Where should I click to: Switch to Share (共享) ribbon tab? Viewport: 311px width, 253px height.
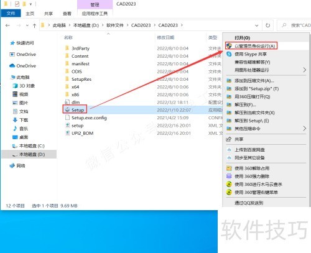[49, 14]
